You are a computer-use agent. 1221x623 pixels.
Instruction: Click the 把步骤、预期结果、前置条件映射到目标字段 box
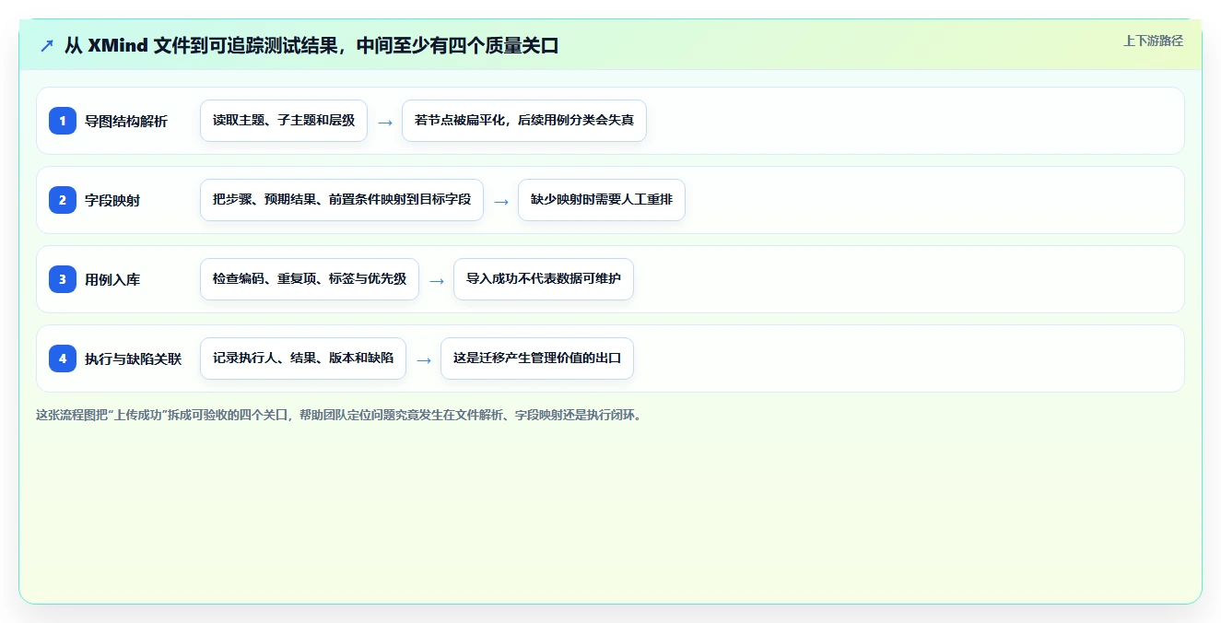[x=342, y=200]
